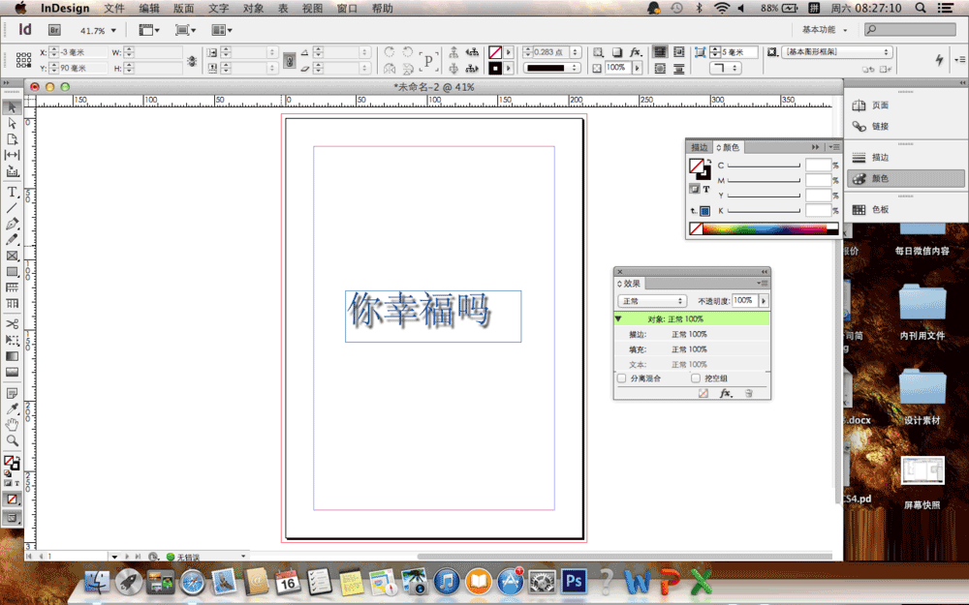The image size is (969, 605).
Task: Open the 41.7% zoom level dropdown
Action: pyautogui.click(x=110, y=29)
